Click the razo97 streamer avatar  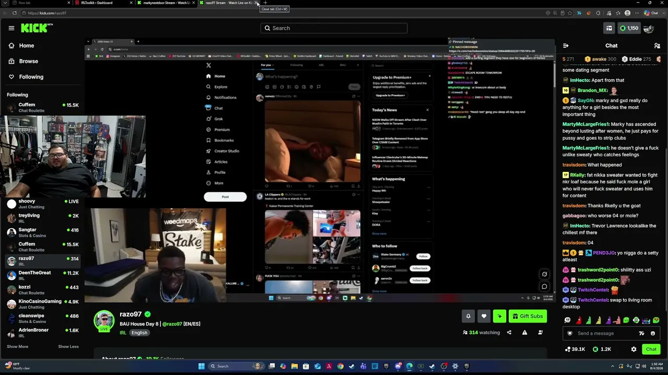point(104,321)
